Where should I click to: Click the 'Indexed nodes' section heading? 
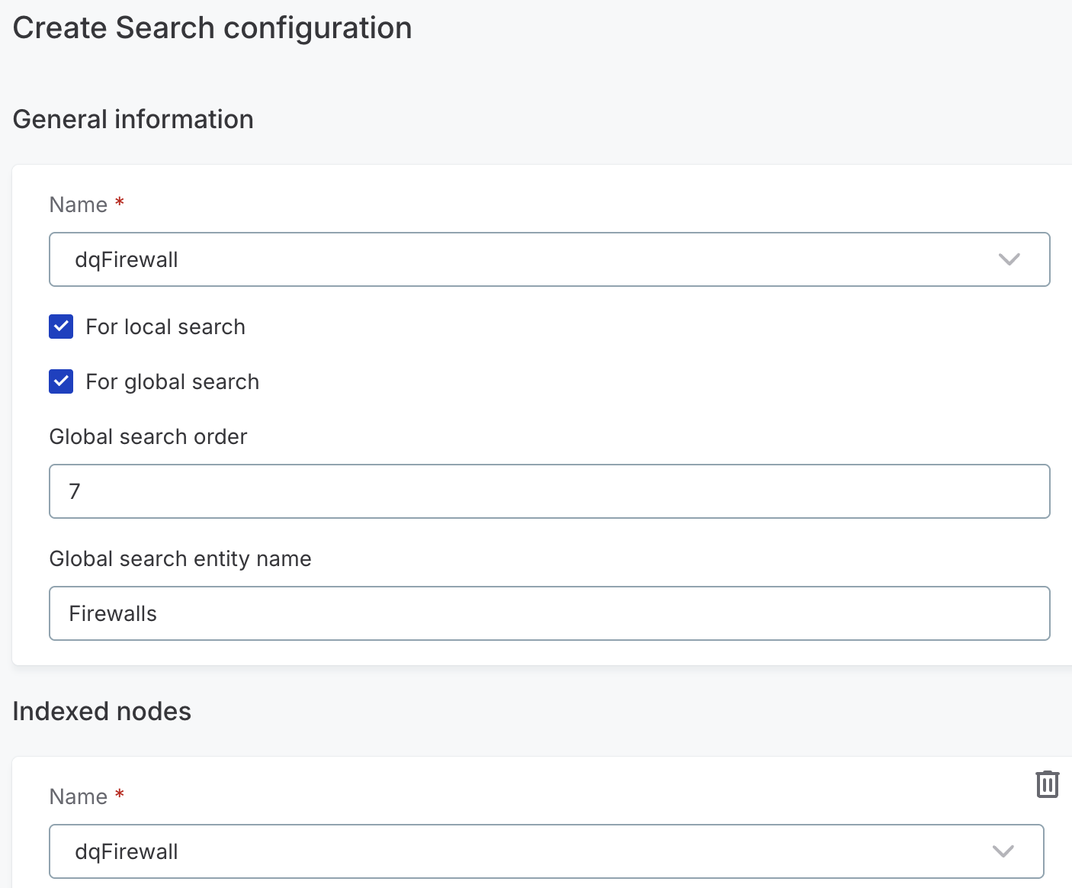101,711
